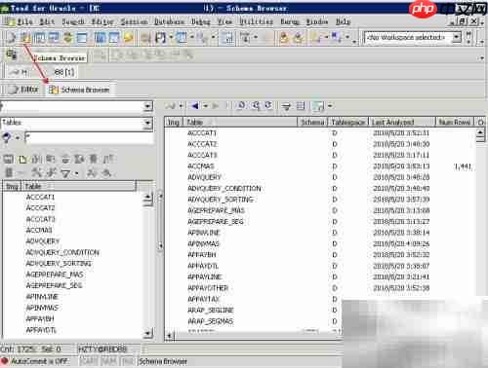Open dropdown arrow next to filter funnel icon

[77, 173]
